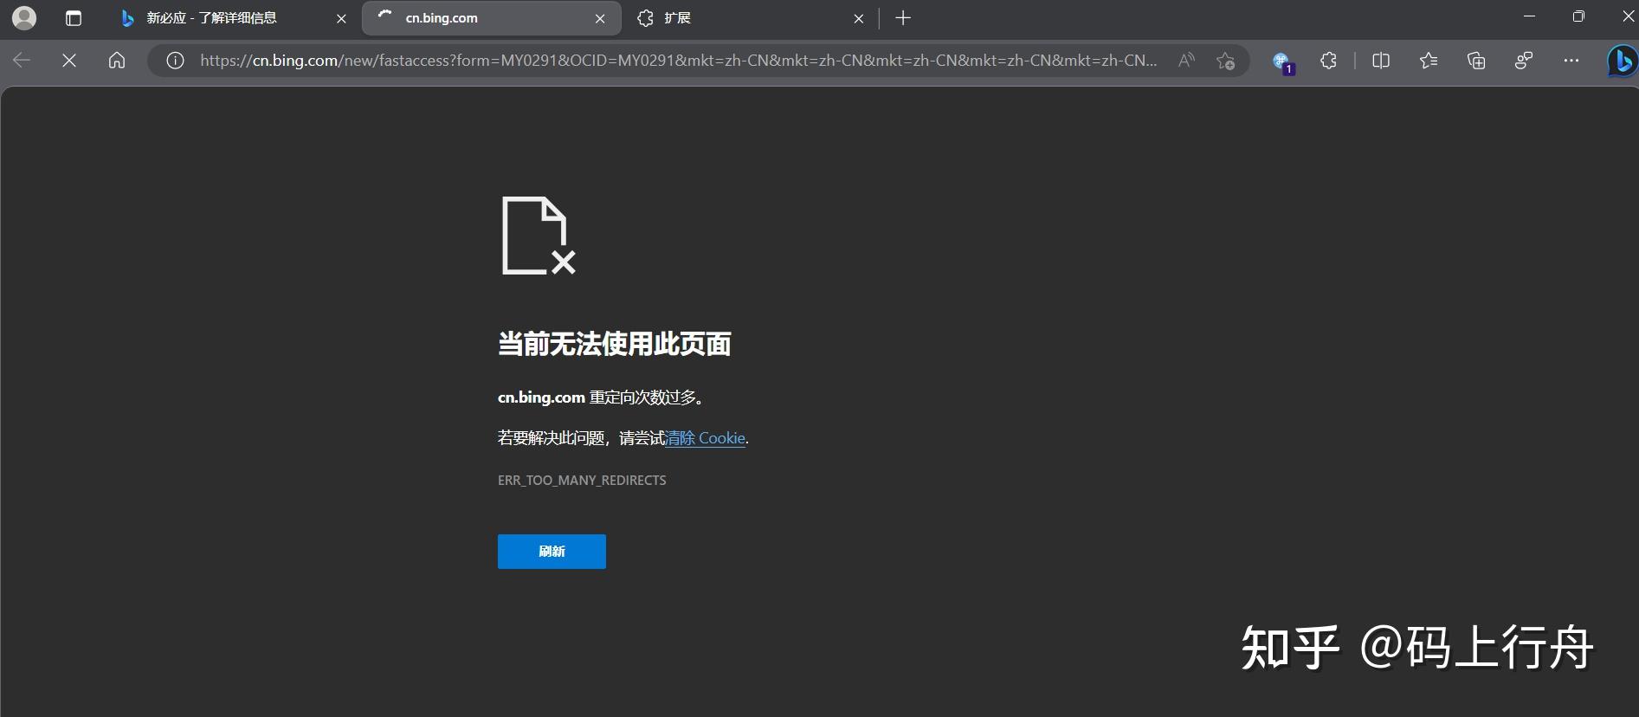Image resolution: width=1639 pixels, height=717 pixels.
Task: Open the Favorites list
Action: [x=1429, y=60]
